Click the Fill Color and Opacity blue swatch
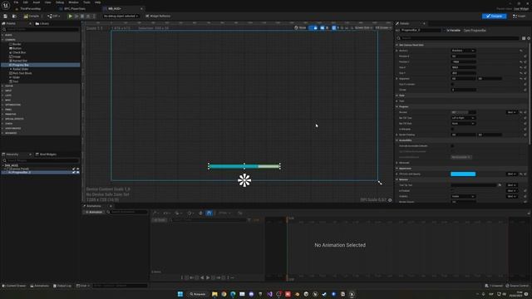Screen dimensions: 532x299 (x=463, y=174)
